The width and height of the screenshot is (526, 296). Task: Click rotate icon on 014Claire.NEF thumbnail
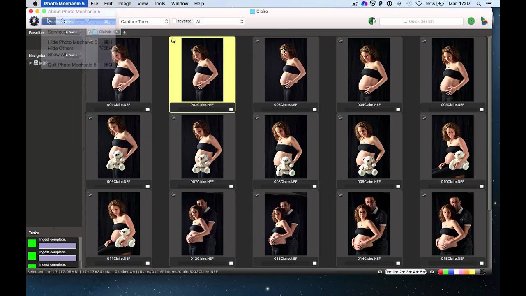pyautogui.click(x=340, y=194)
